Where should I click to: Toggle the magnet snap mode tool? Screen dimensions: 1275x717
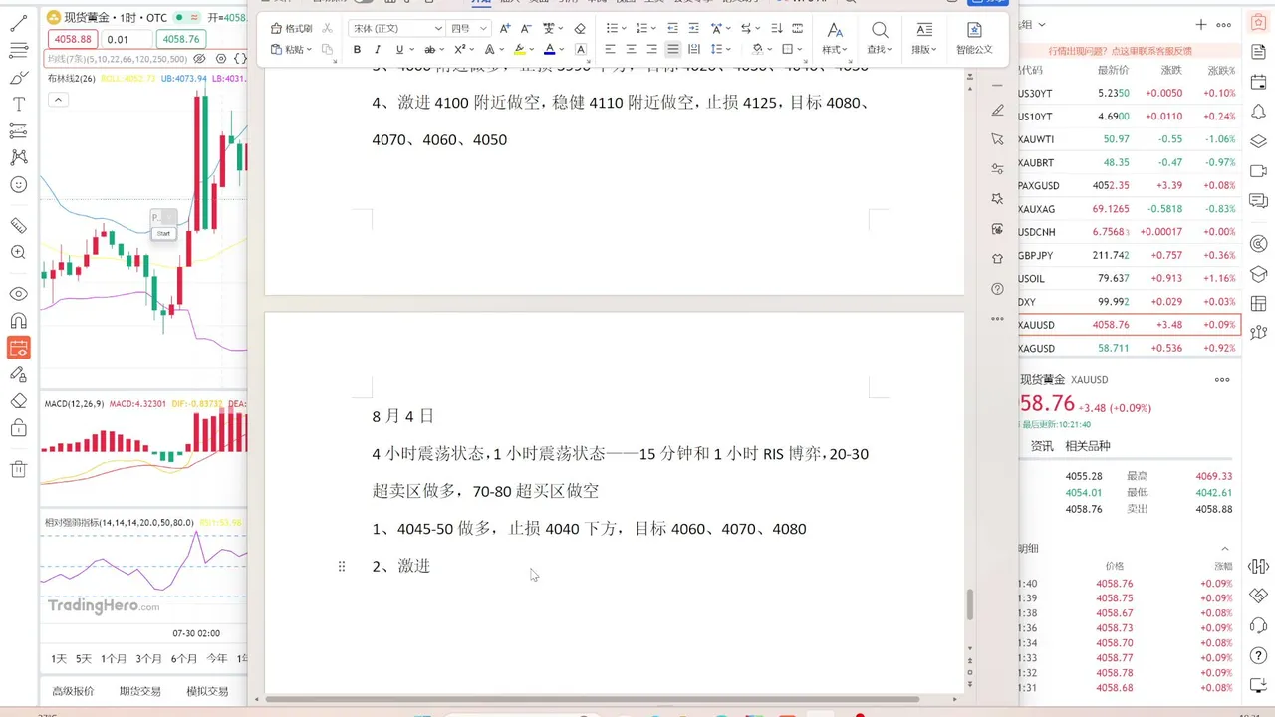click(18, 321)
